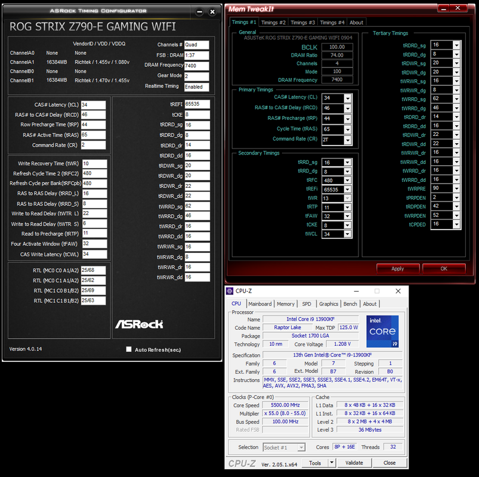Open the tREFI dropdown in Secondary Timings
479x477 pixels.
point(348,190)
